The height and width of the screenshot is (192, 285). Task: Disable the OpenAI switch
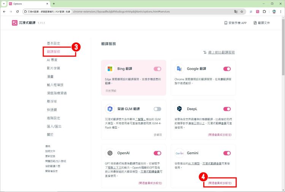point(157,153)
